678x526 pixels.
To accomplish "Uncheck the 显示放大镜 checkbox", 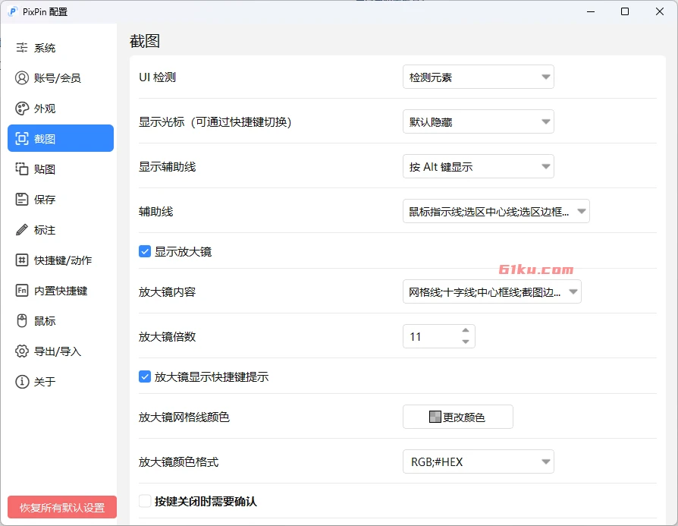I will (x=144, y=251).
